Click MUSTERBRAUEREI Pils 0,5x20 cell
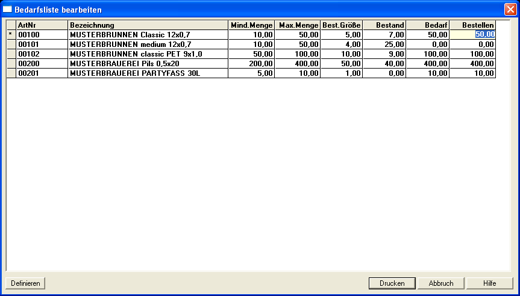This screenshot has height=296, width=520. (148, 63)
